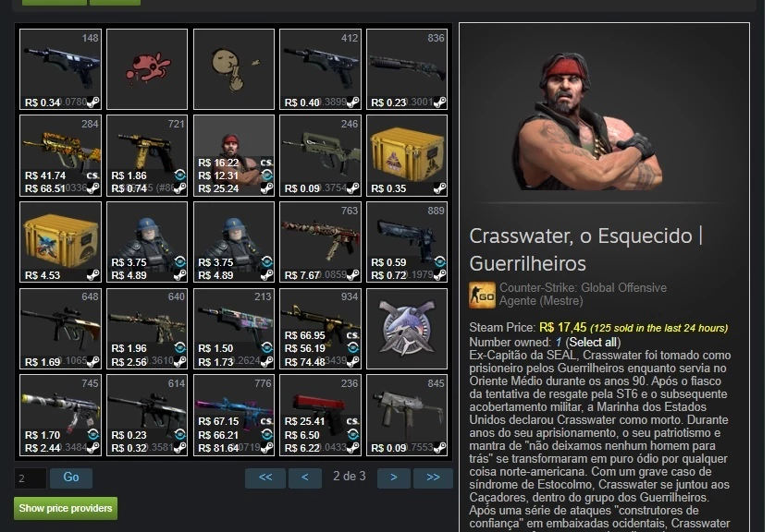The width and height of the screenshot is (775, 532).
Task: Select the yellow case priced R$ 0.35
Action: pyautogui.click(x=407, y=155)
